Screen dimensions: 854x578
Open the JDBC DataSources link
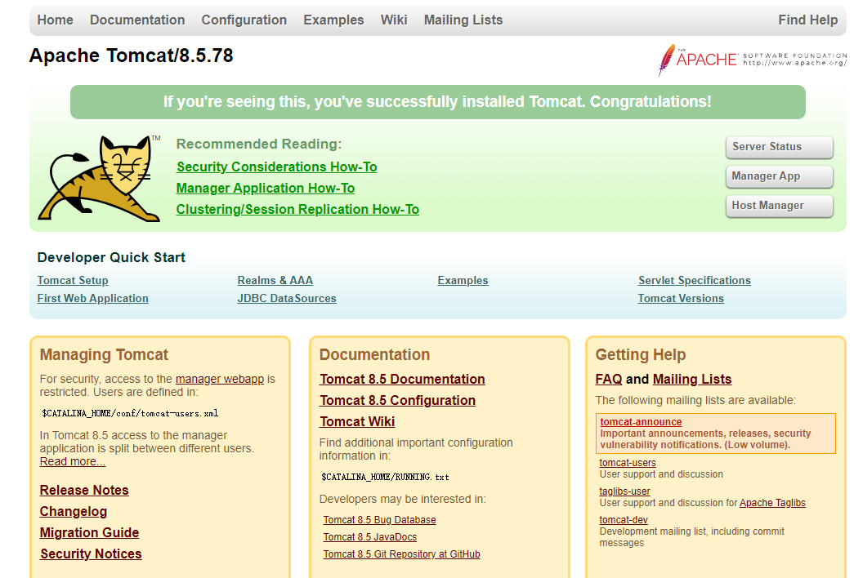pos(287,299)
